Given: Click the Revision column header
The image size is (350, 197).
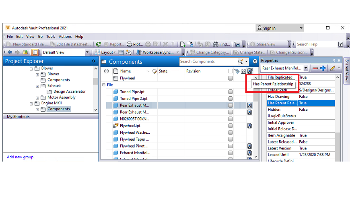Looking at the screenshot, I should 193,71.
